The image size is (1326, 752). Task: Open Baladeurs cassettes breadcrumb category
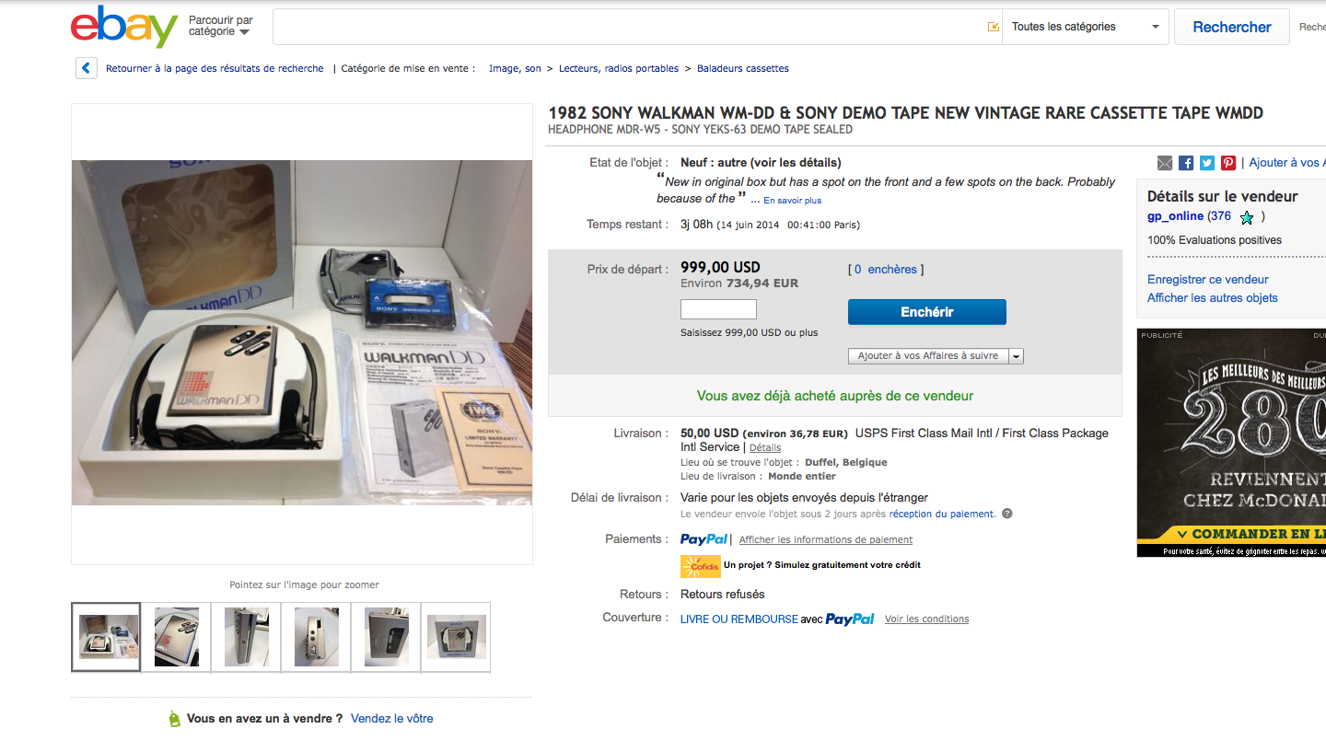742,68
